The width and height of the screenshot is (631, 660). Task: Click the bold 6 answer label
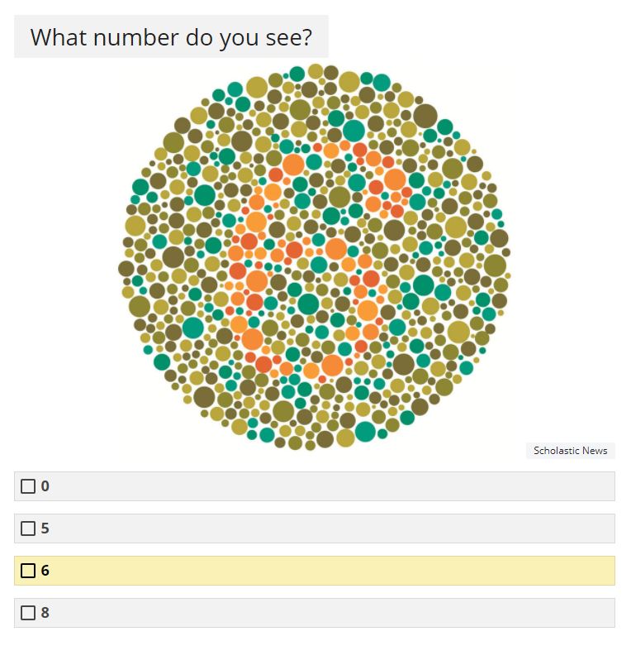(45, 571)
